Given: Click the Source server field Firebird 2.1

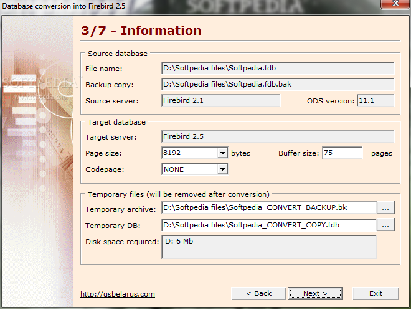Looking at the screenshot, I should coord(220,101).
